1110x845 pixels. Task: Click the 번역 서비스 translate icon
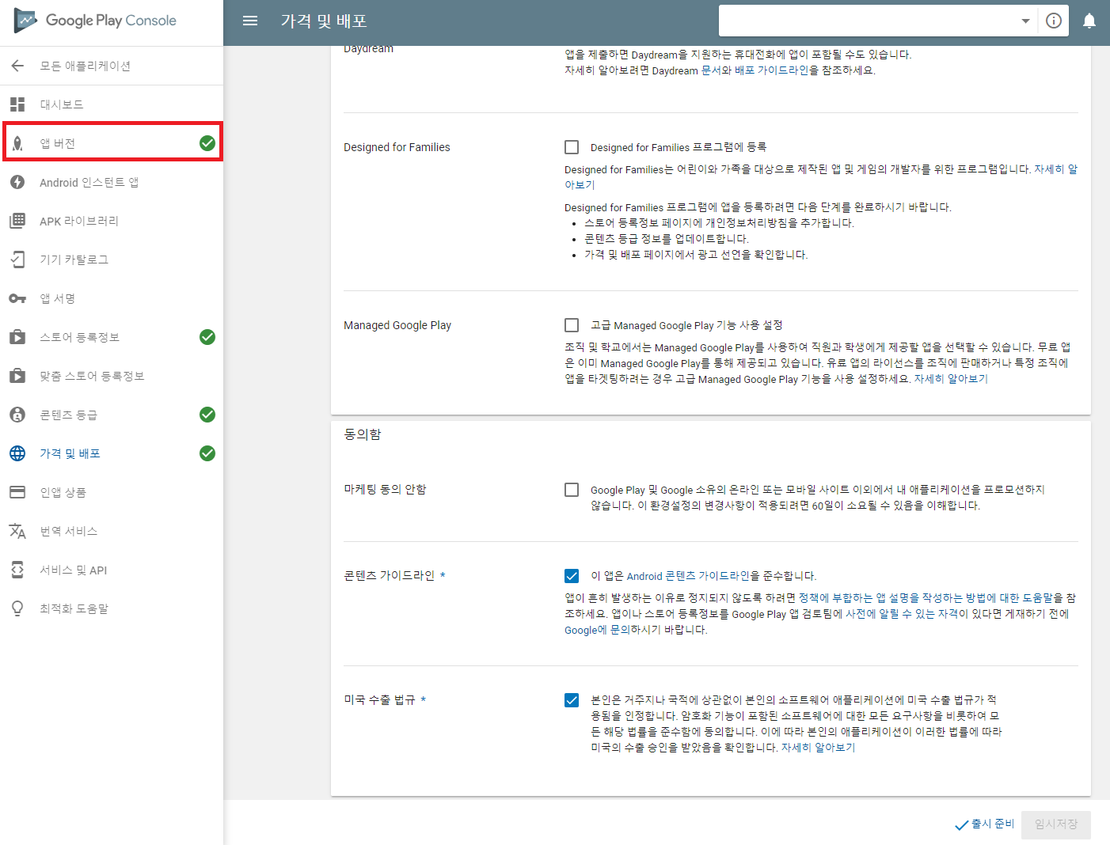point(17,531)
